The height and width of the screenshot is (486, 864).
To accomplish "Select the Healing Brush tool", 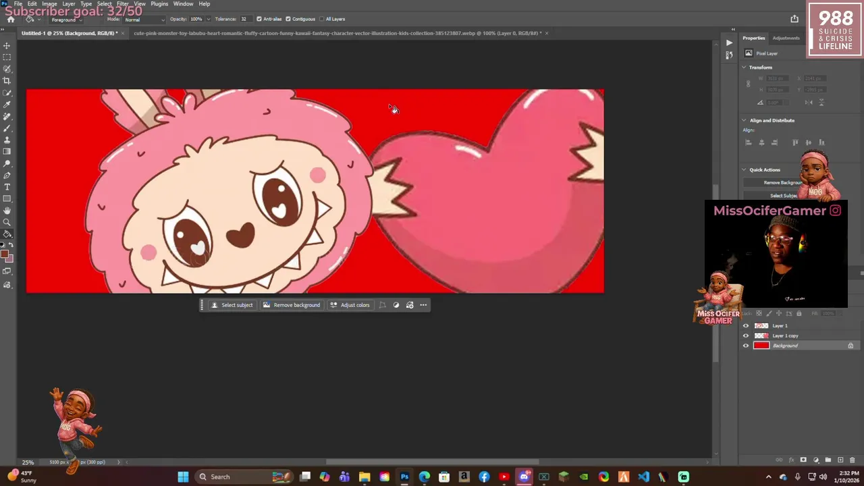I will tap(7, 116).
